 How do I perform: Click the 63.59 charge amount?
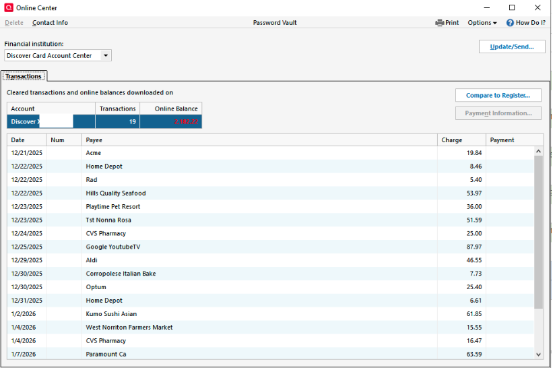pyautogui.click(x=474, y=354)
